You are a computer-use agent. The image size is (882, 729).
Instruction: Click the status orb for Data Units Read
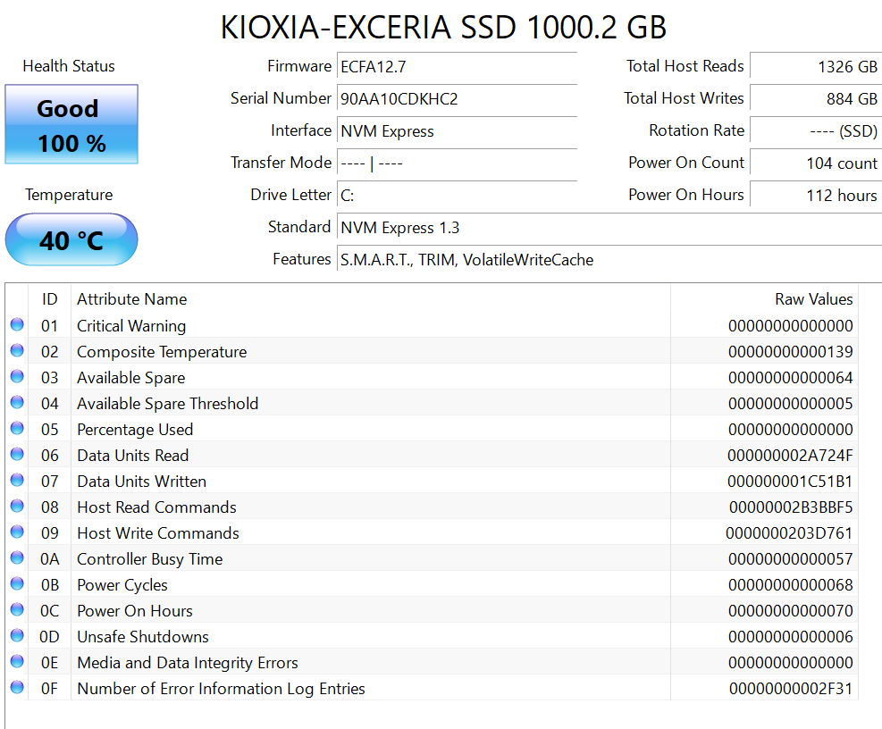click(18, 454)
